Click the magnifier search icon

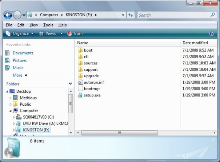[x=213, y=15]
